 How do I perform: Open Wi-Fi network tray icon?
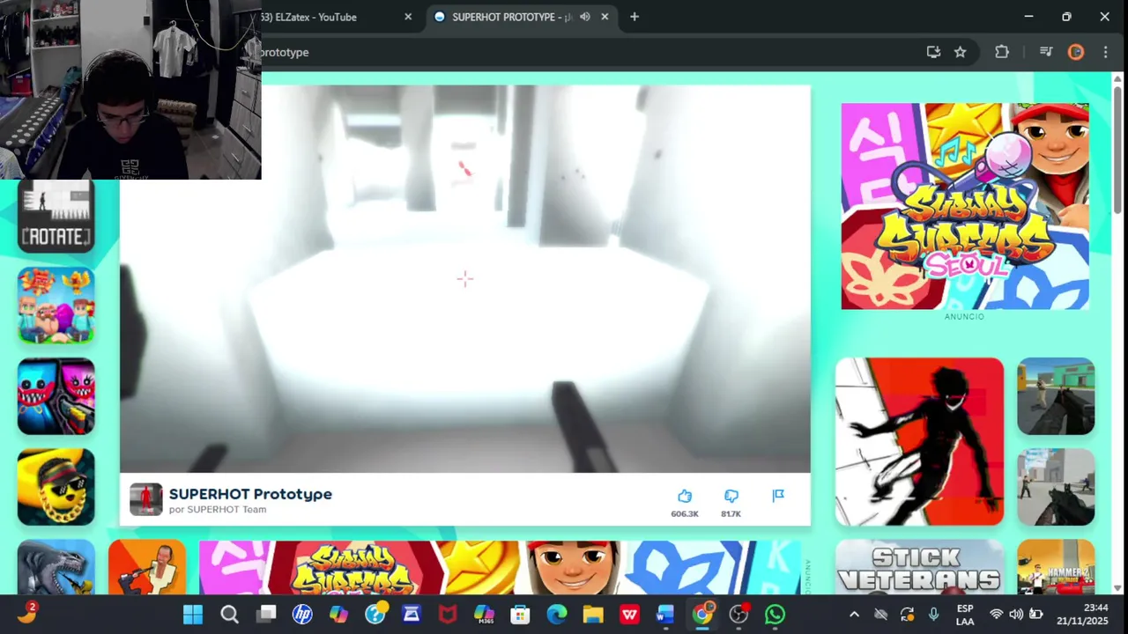(x=997, y=615)
